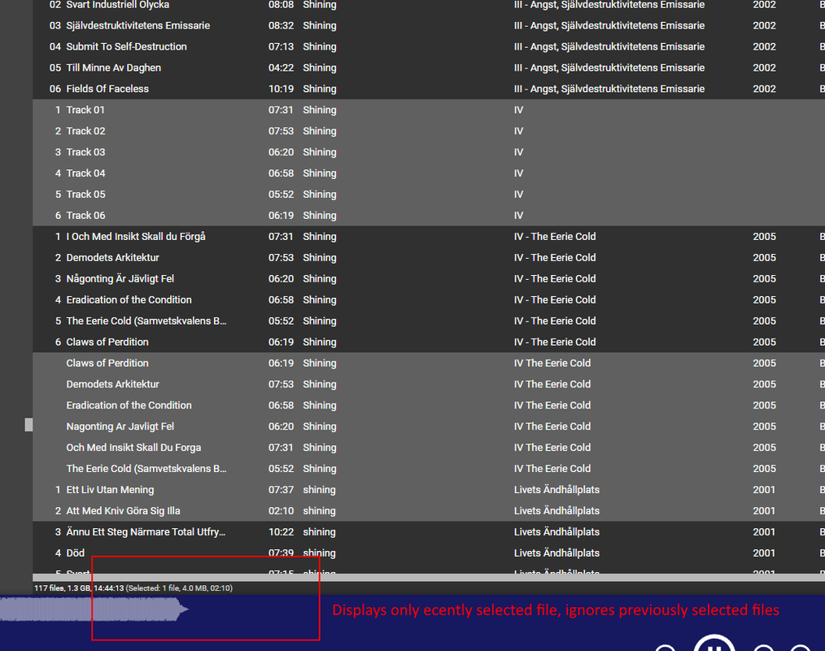Click year 2005 in numbered Claws of Perdition row
The width and height of the screenshot is (825, 651).
click(x=764, y=342)
